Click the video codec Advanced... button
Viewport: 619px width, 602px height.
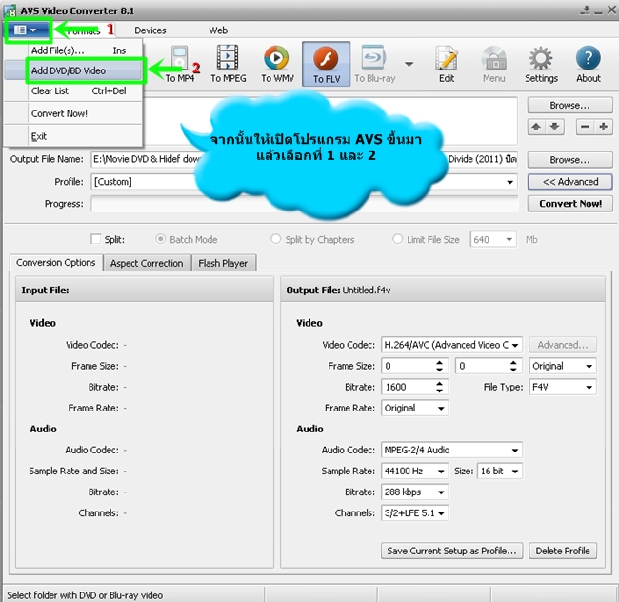tap(563, 345)
